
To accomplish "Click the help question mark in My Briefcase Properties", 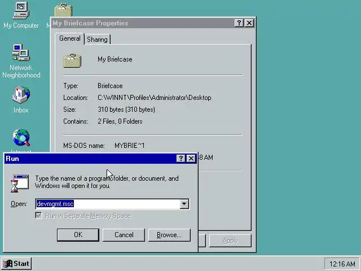I will click(x=239, y=23).
